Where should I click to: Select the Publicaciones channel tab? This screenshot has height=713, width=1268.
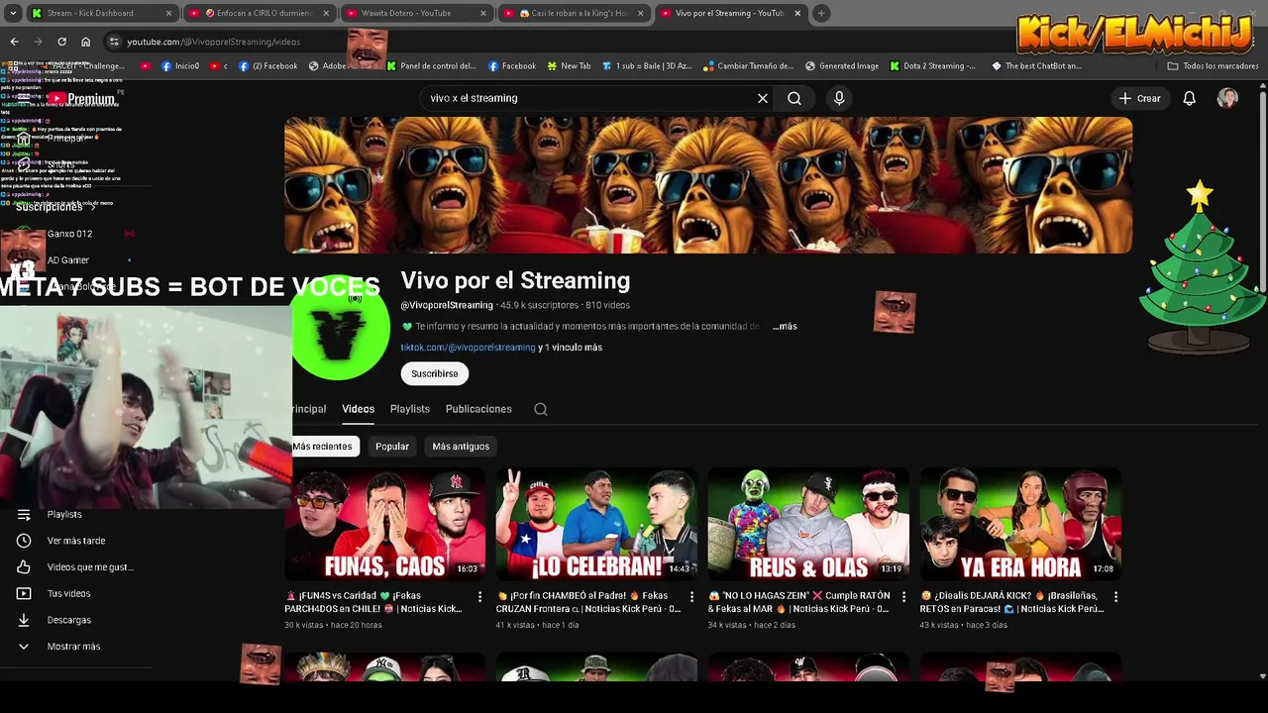(x=478, y=409)
